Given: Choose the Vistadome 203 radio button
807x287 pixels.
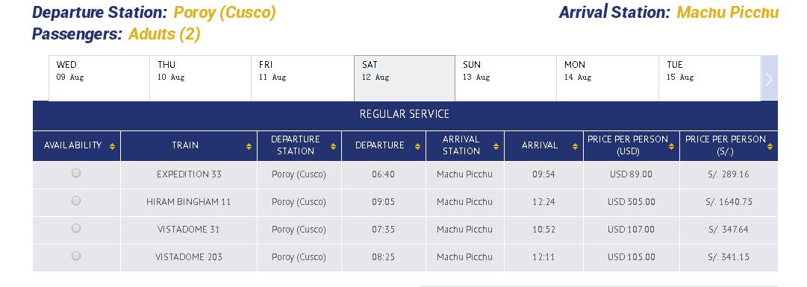Looking at the screenshot, I should coord(76,256).
